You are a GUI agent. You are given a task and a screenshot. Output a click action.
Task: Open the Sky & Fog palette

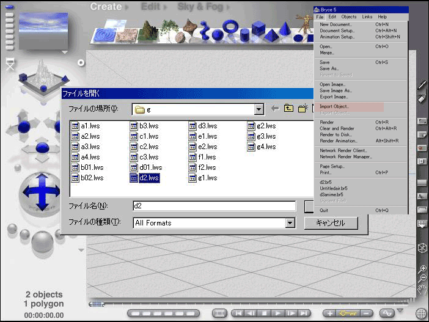click(200, 7)
